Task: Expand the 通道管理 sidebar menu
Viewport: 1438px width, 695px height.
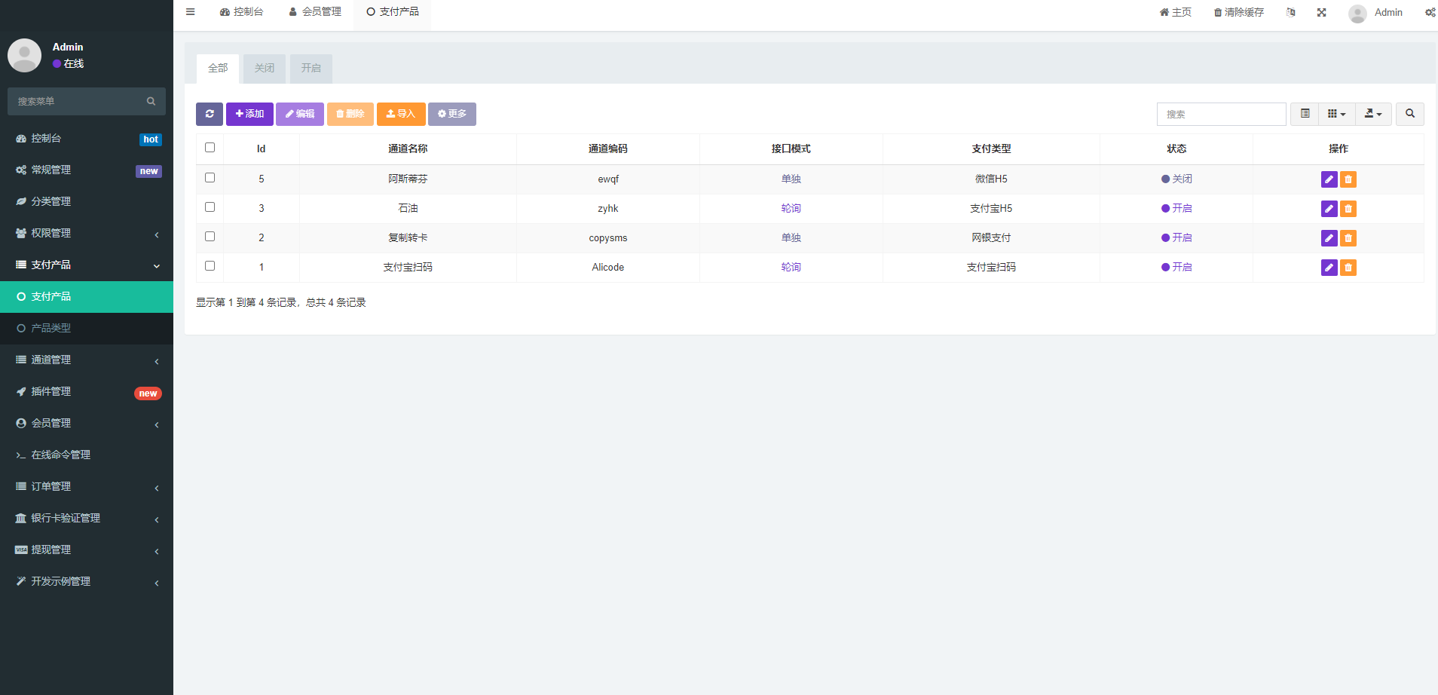Action: 87,360
